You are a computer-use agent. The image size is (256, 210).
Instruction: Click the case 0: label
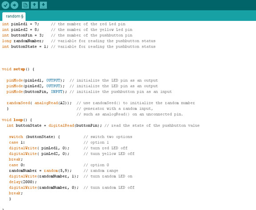(x=17, y=165)
